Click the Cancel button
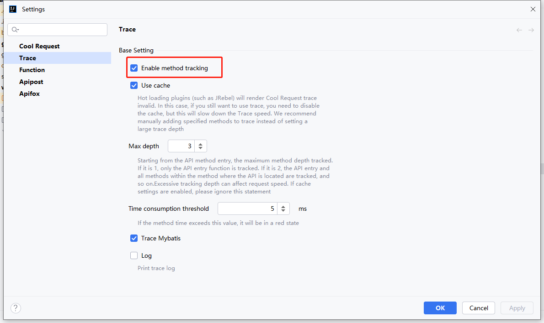544x323 pixels. coord(479,308)
